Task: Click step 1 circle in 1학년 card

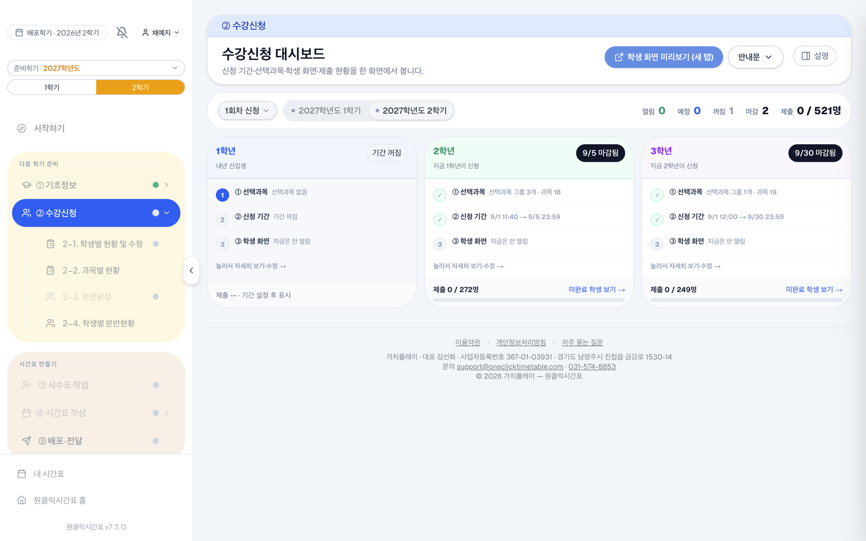Action: click(x=223, y=195)
